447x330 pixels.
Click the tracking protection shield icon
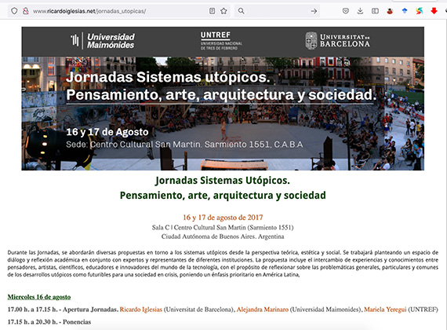point(14,11)
